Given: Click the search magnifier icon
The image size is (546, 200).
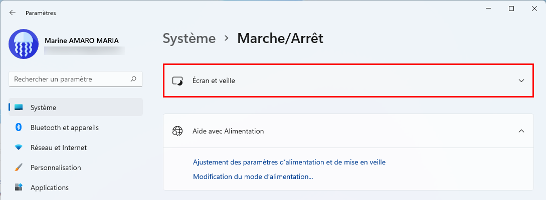Looking at the screenshot, I should (133, 79).
